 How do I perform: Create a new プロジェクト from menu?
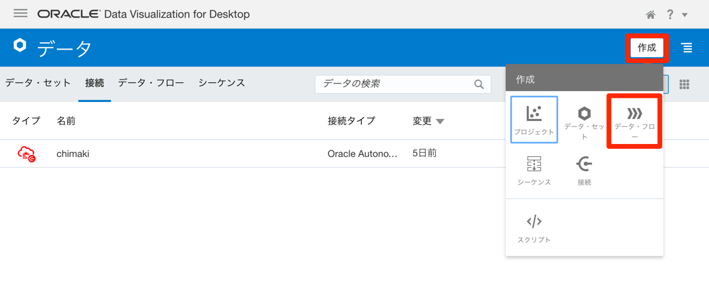pos(534,120)
